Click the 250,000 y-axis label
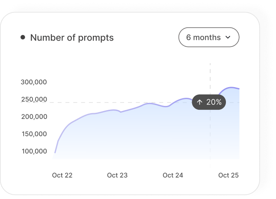The image size is (276, 199). point(34,99)
